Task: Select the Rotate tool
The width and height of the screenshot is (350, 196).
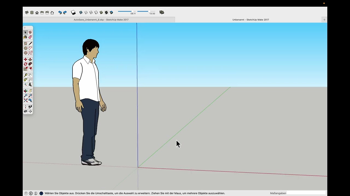Action: click(25, 64)
